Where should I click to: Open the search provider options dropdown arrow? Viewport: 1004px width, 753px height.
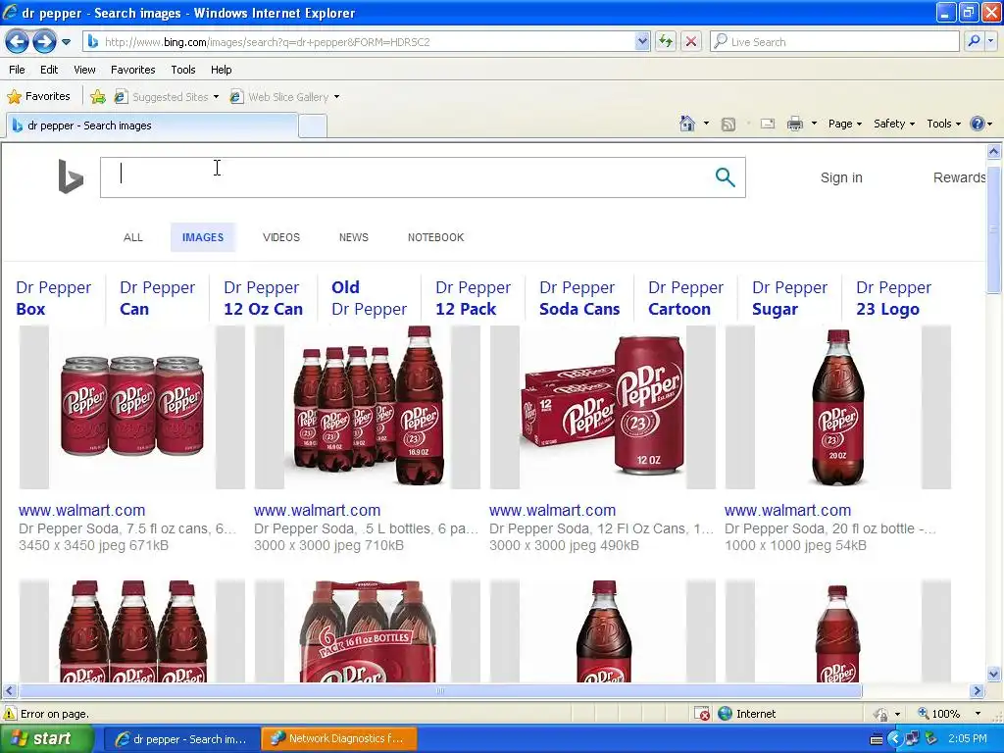[991, 41]
